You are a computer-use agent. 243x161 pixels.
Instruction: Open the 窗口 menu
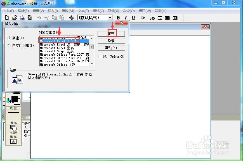(145, 11)
